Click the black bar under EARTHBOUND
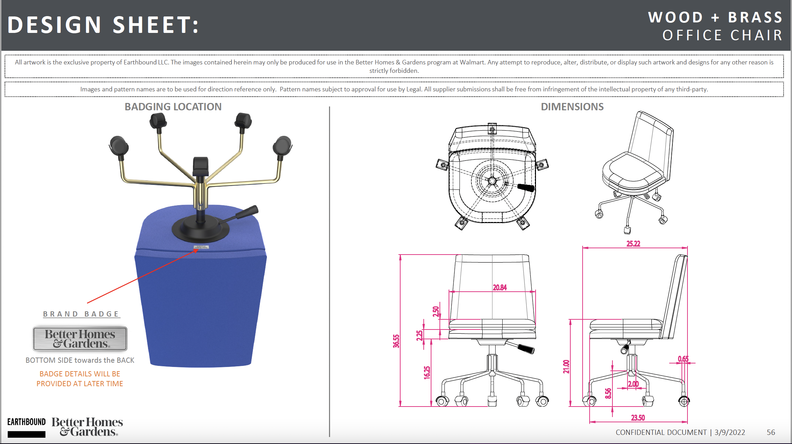 pos(27,434)
